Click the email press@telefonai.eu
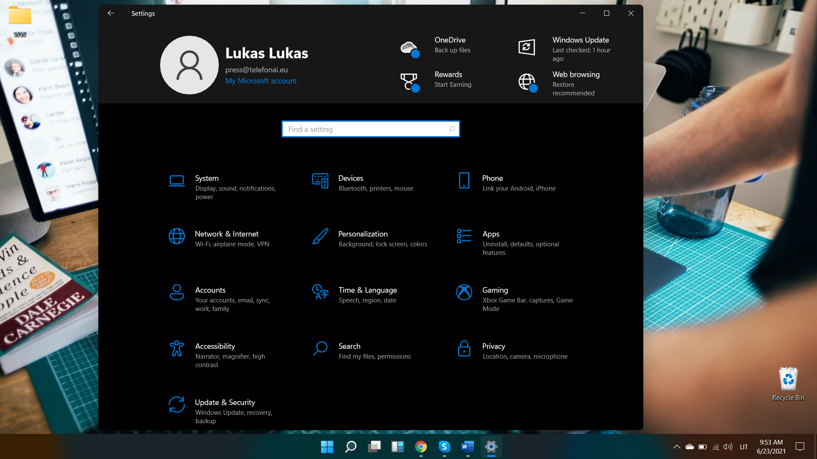 (256, 70)
